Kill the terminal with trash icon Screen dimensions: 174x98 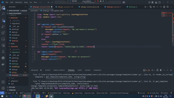(161, 70)
